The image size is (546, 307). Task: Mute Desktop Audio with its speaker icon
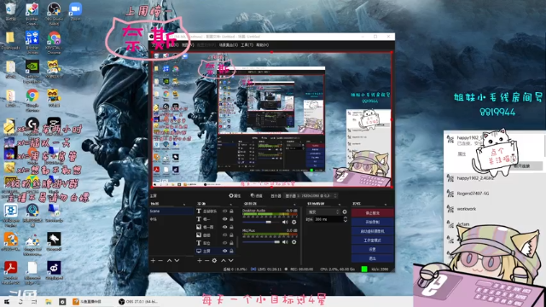[x=285, y=222]
